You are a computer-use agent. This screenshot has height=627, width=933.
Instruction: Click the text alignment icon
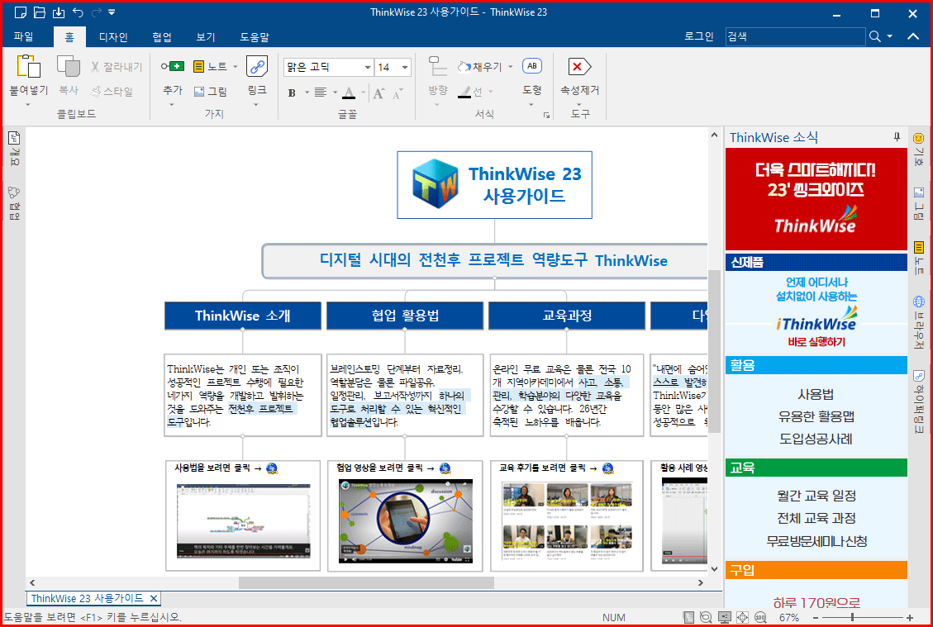pos(321,93)
